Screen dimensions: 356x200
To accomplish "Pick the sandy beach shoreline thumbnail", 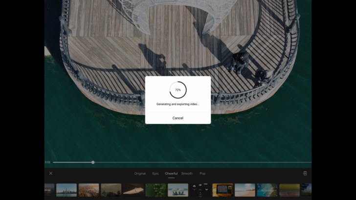I will [245, 190].
